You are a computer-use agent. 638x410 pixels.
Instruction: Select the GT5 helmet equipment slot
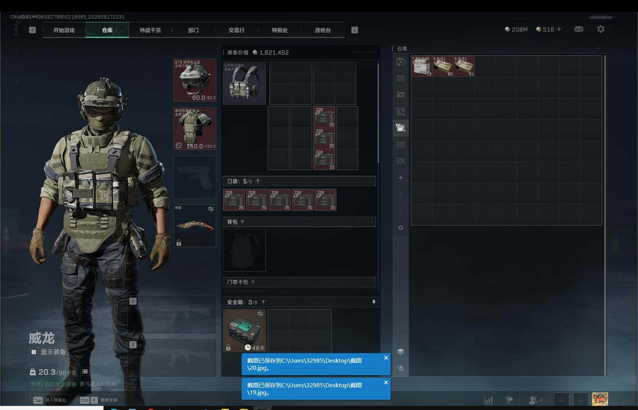click(x=195, y=80)
